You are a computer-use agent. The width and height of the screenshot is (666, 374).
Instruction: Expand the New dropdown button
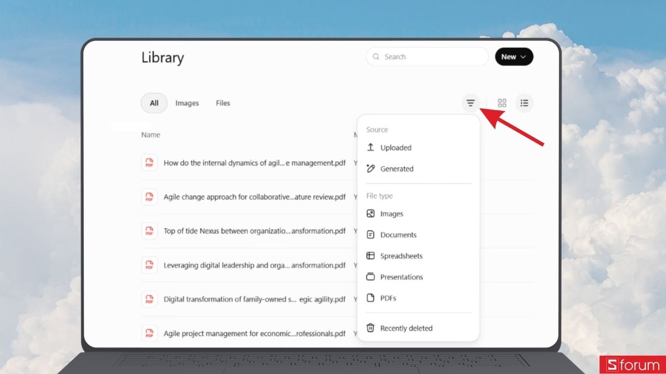tap(514, 57)
